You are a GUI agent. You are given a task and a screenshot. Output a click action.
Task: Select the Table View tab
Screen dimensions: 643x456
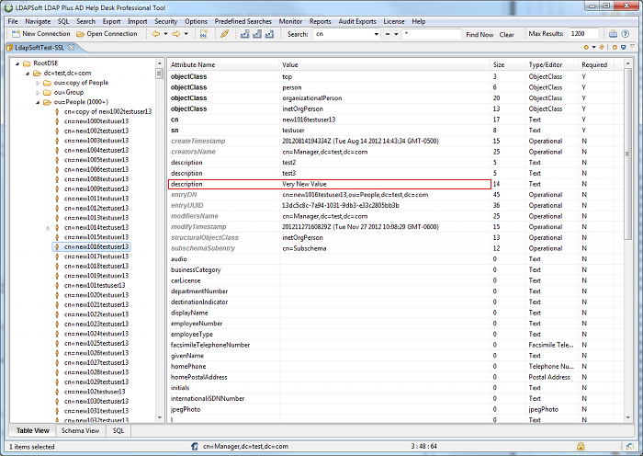tap(33, 430)
